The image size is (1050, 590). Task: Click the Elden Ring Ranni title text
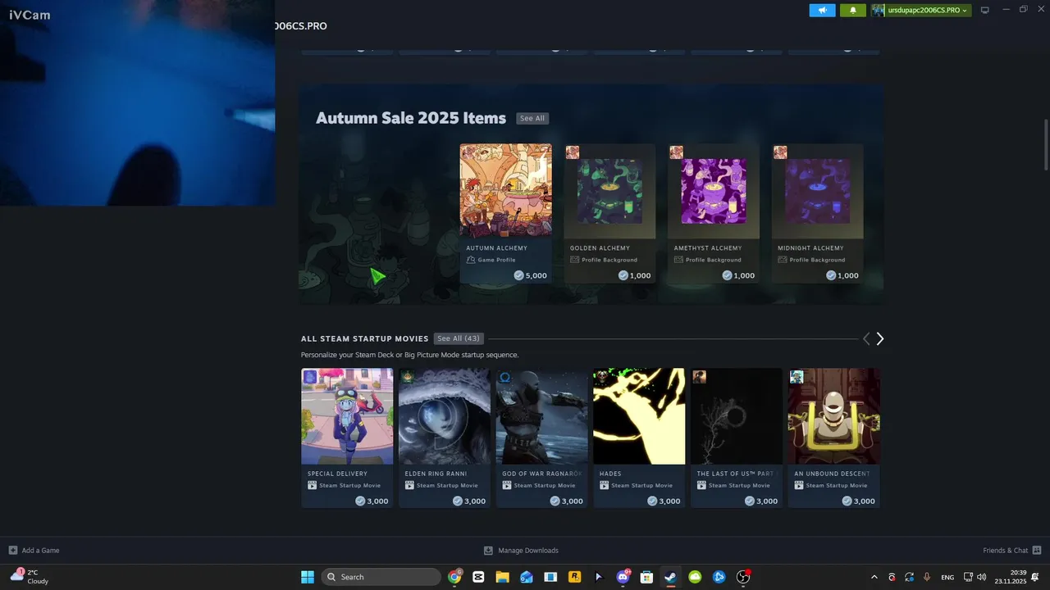tap(436, 474)
